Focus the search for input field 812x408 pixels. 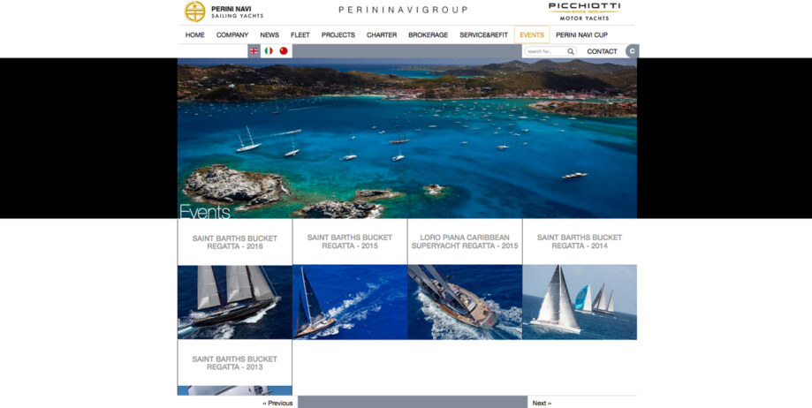tap(546, 51)
